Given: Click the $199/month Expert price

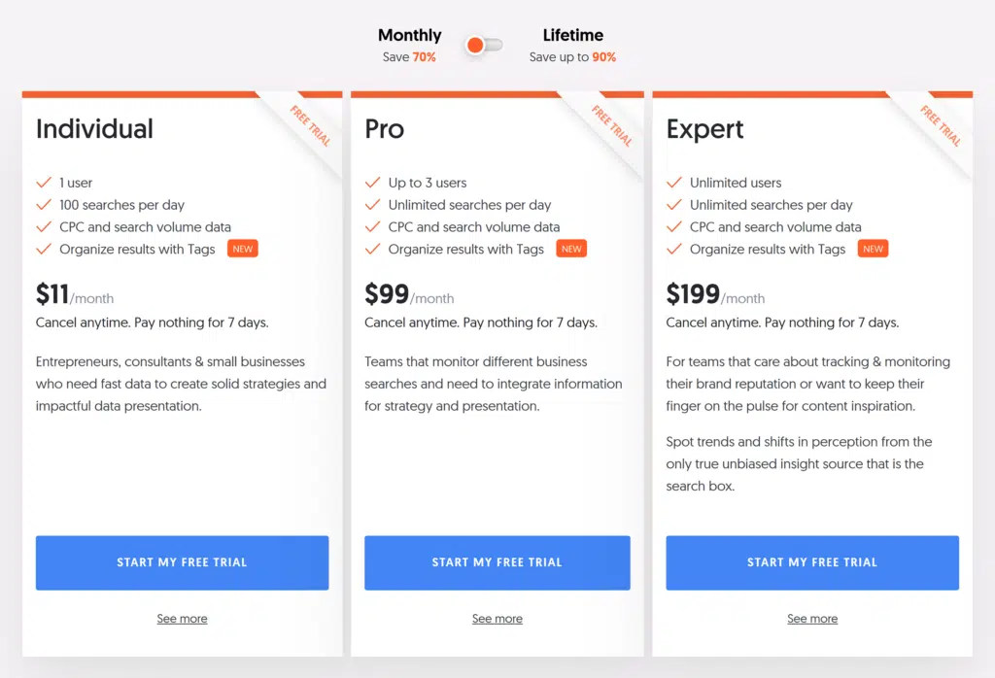Looking at the screenshot, I should (715, 294).
